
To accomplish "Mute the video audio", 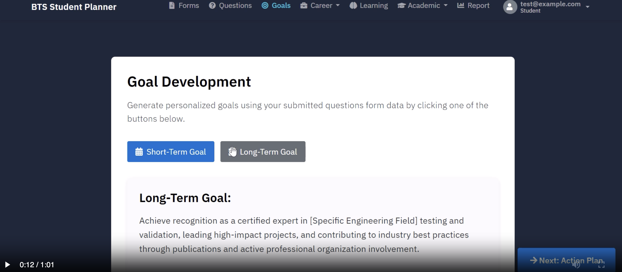I will [x=576, y=265].
